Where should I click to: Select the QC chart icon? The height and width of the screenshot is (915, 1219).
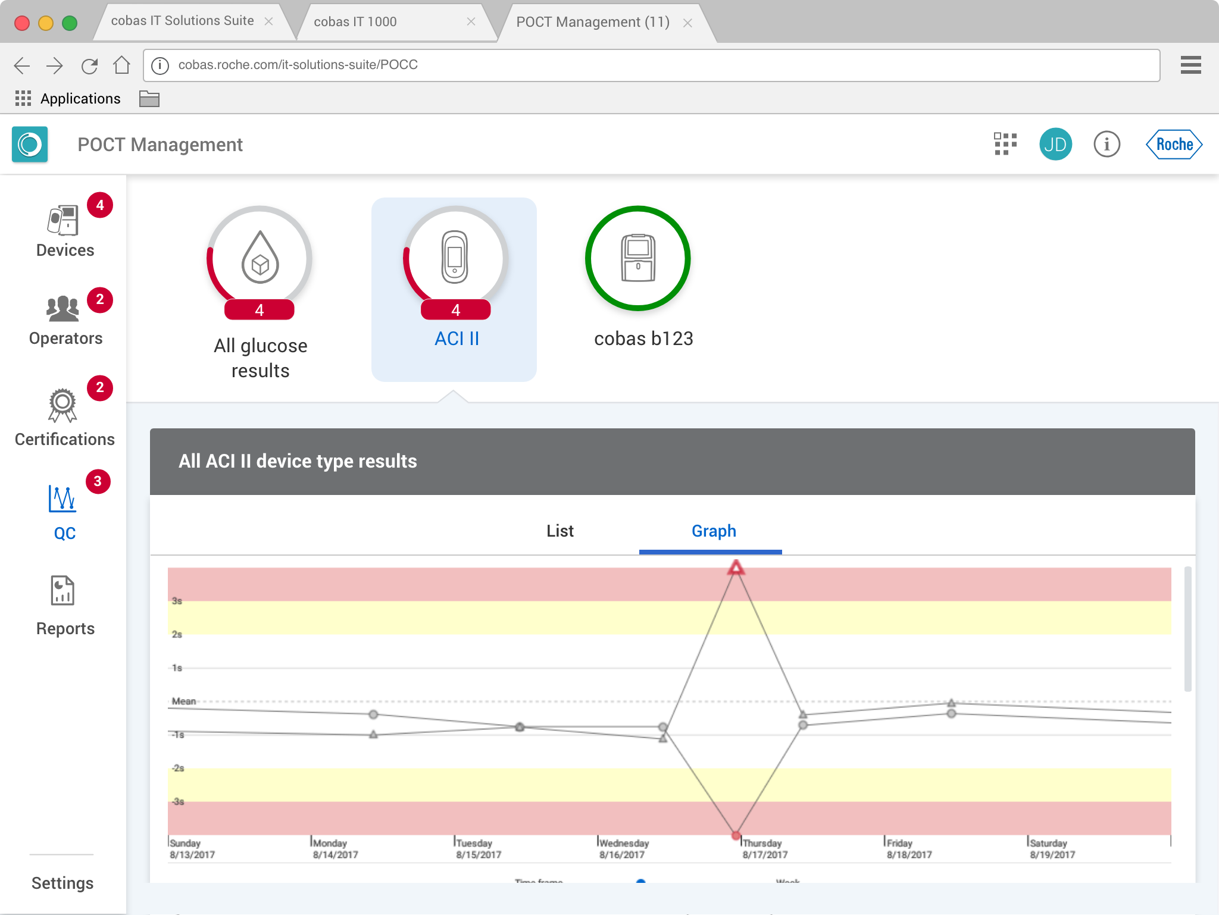[x=62, y=499]
